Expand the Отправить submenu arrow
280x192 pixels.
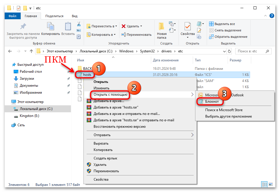point(192,135)
